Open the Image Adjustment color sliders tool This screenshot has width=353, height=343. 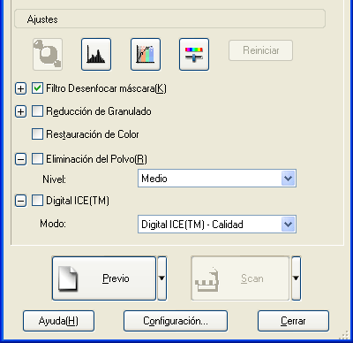click(x=194, y=54)
